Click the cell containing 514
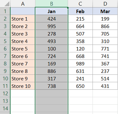Image resolution: width=118 pixels, height=114 pixels. click(x=105, y=78)
